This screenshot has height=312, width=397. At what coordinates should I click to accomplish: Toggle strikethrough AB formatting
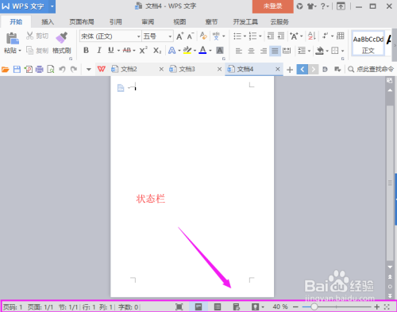[127, 50]
